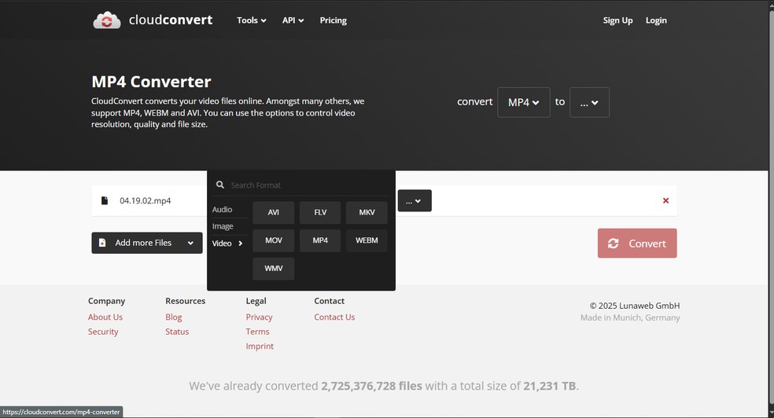
Task: Toggle the file's output format selector
Action: click(x=414, y=201)
